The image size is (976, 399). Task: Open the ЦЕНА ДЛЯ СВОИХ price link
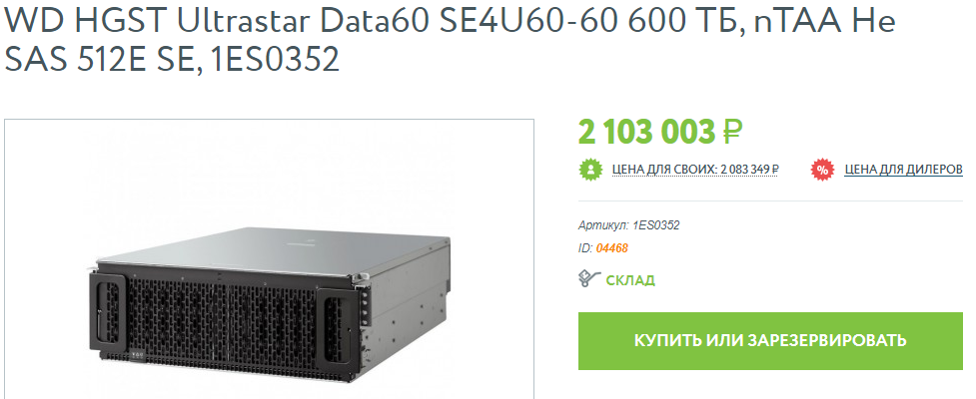[x=696, y=169]
